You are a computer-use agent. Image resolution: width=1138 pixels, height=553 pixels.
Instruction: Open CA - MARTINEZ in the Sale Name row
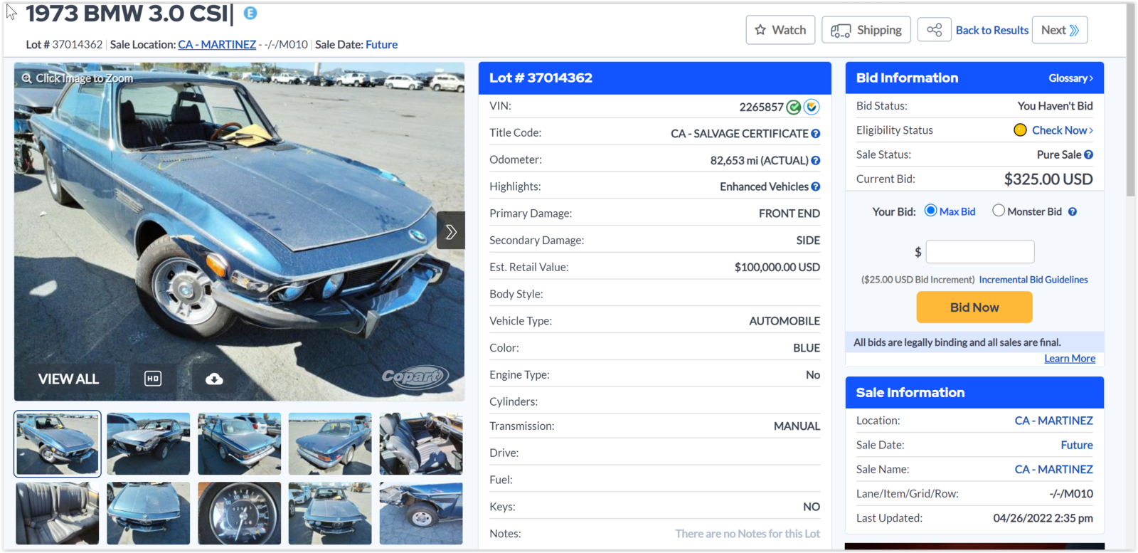pyautogui.click(x=1054, y=469)
